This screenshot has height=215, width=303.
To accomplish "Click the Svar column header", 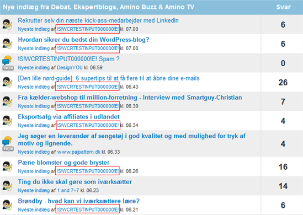I will tap(283, 7).
